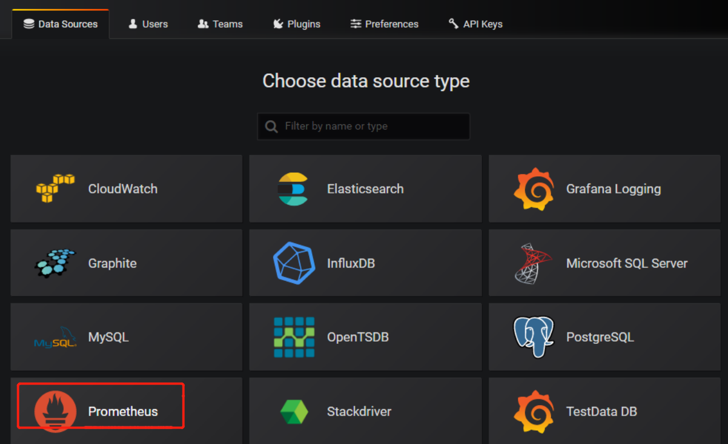The image size is (728, 444).
Task: Click the Elasticsearch logo icon
Action: click(x=293, y=189)
